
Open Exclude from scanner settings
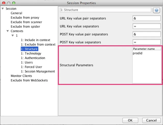(x=26, y=22)
